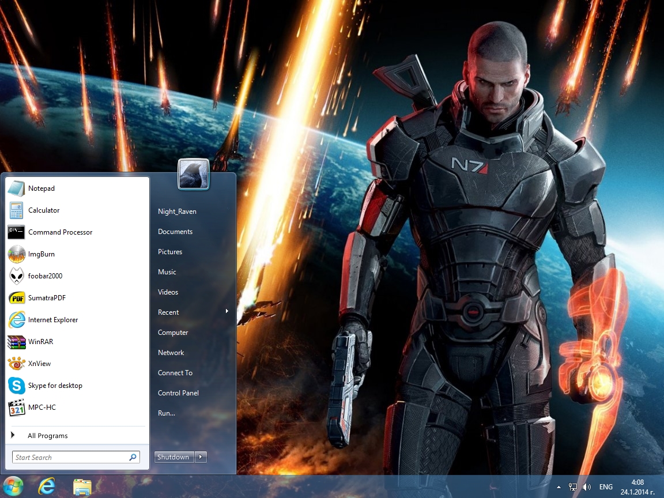Screen dimensions: 664x498
Task: Open the volume speaker tray icon
Action: pos(587,487)
